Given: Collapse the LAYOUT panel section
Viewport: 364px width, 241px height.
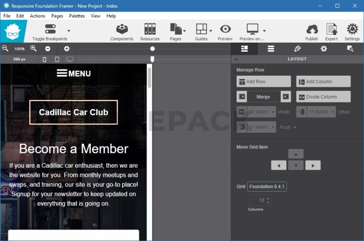Looking at the screenshot, I should coord(236,59).
